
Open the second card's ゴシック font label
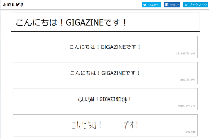point(188,80)
